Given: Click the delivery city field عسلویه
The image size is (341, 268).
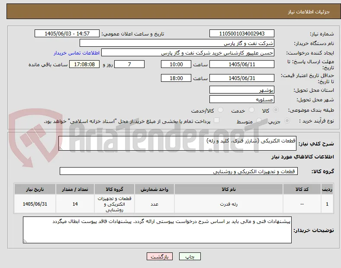Looking at the screenshot, I should click(241, 100).
